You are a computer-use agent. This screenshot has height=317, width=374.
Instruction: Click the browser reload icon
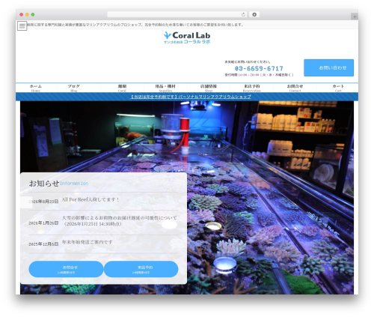point(243,15)
